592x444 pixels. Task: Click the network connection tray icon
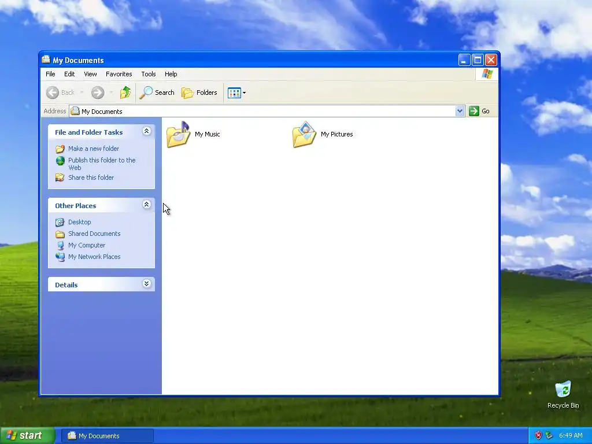tap(549, 435)
